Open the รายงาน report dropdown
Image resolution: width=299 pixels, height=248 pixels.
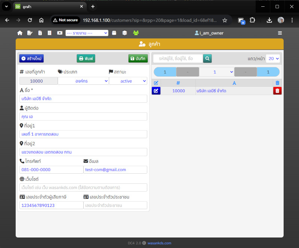[x=87, y=33]
